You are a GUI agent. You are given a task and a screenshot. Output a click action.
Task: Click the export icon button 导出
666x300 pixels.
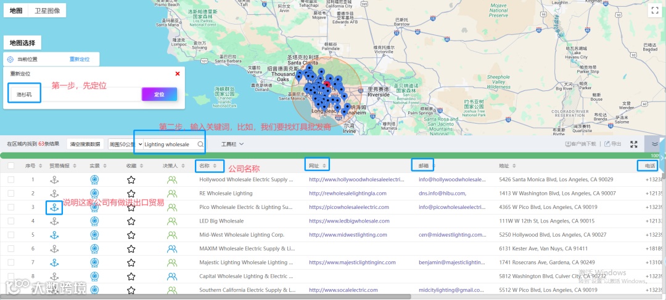[x=612, y=144]
